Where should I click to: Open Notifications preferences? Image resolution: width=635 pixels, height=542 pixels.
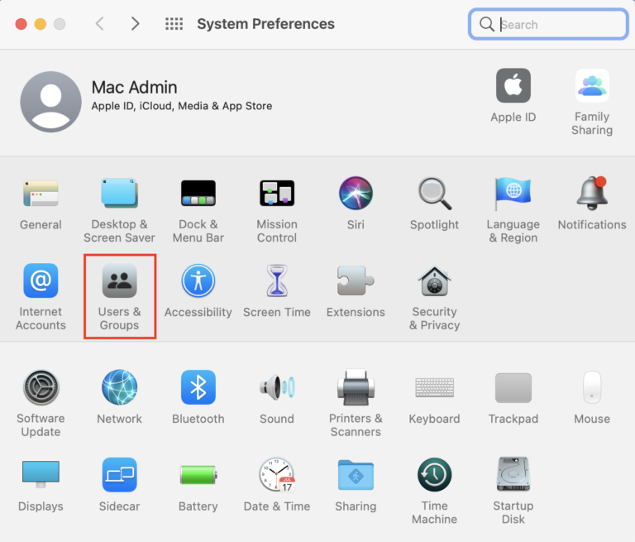point(592,194)
